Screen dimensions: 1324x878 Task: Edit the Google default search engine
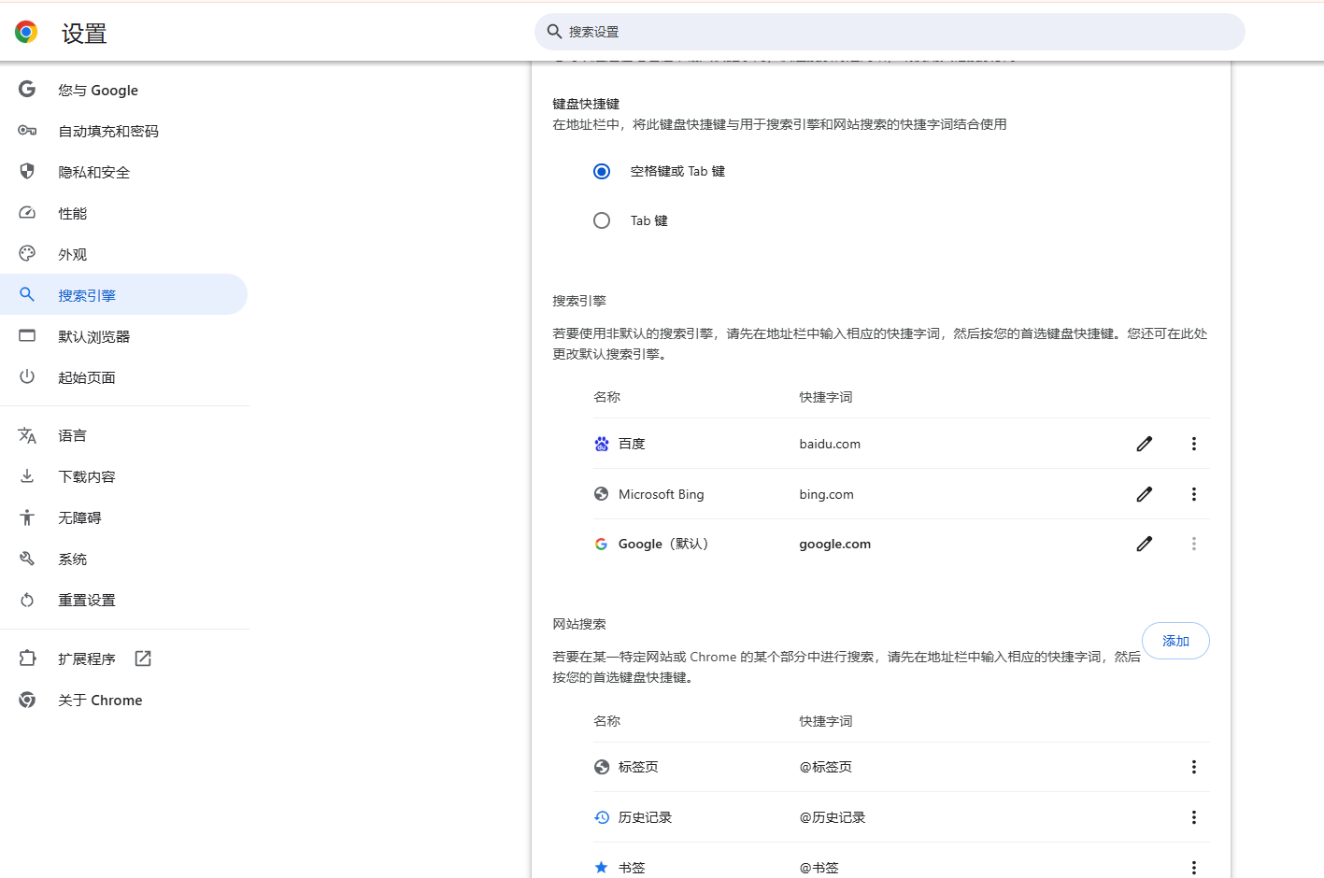(1145, 544)
